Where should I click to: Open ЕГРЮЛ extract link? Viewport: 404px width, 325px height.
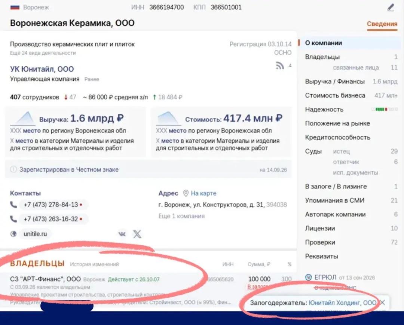coord(325,278)
